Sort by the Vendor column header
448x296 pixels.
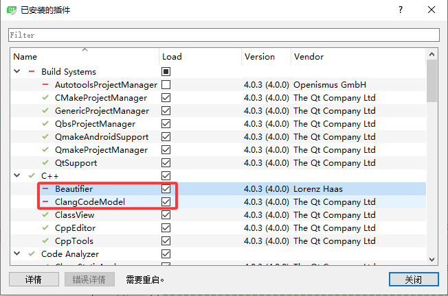(358, 56)
